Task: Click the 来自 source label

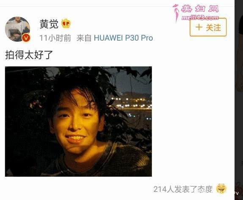Action: (84, 38)
